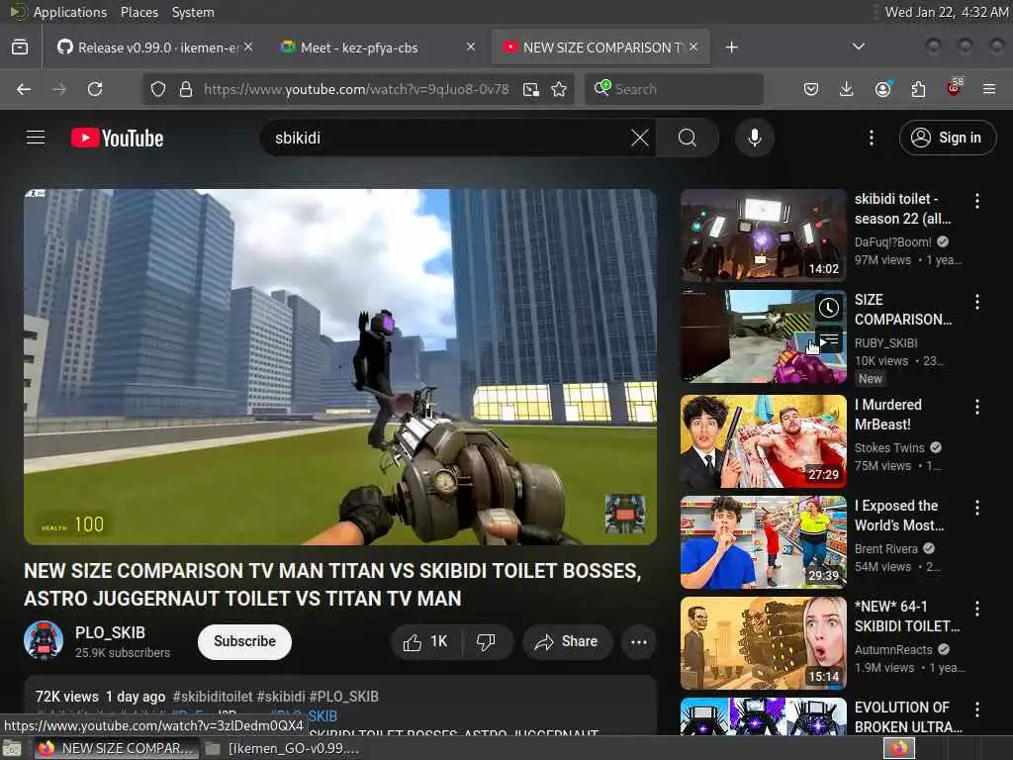Open YouTube settings three-dot menu
This screenshot has height=760, width=1013.
click(872, 138)
